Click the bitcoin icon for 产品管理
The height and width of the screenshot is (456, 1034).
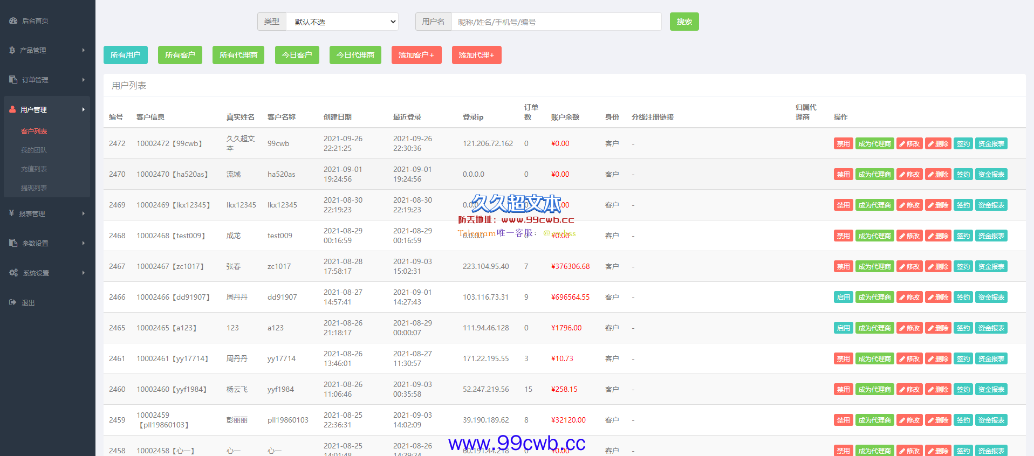[x=12, y=50]
